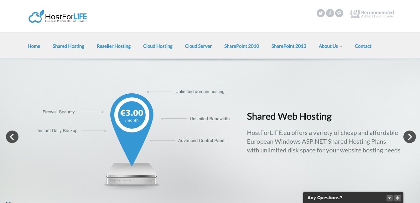The width and height of the screenshot is (420, 203).
Task: Click the Recommended ASP.NET Host Provider badge
Action: coord(372,14)
